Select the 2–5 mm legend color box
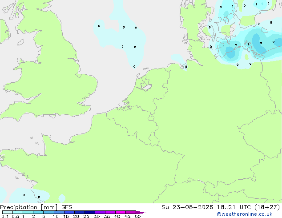This screenshot has height=218, width=282. tap(38, 212)
